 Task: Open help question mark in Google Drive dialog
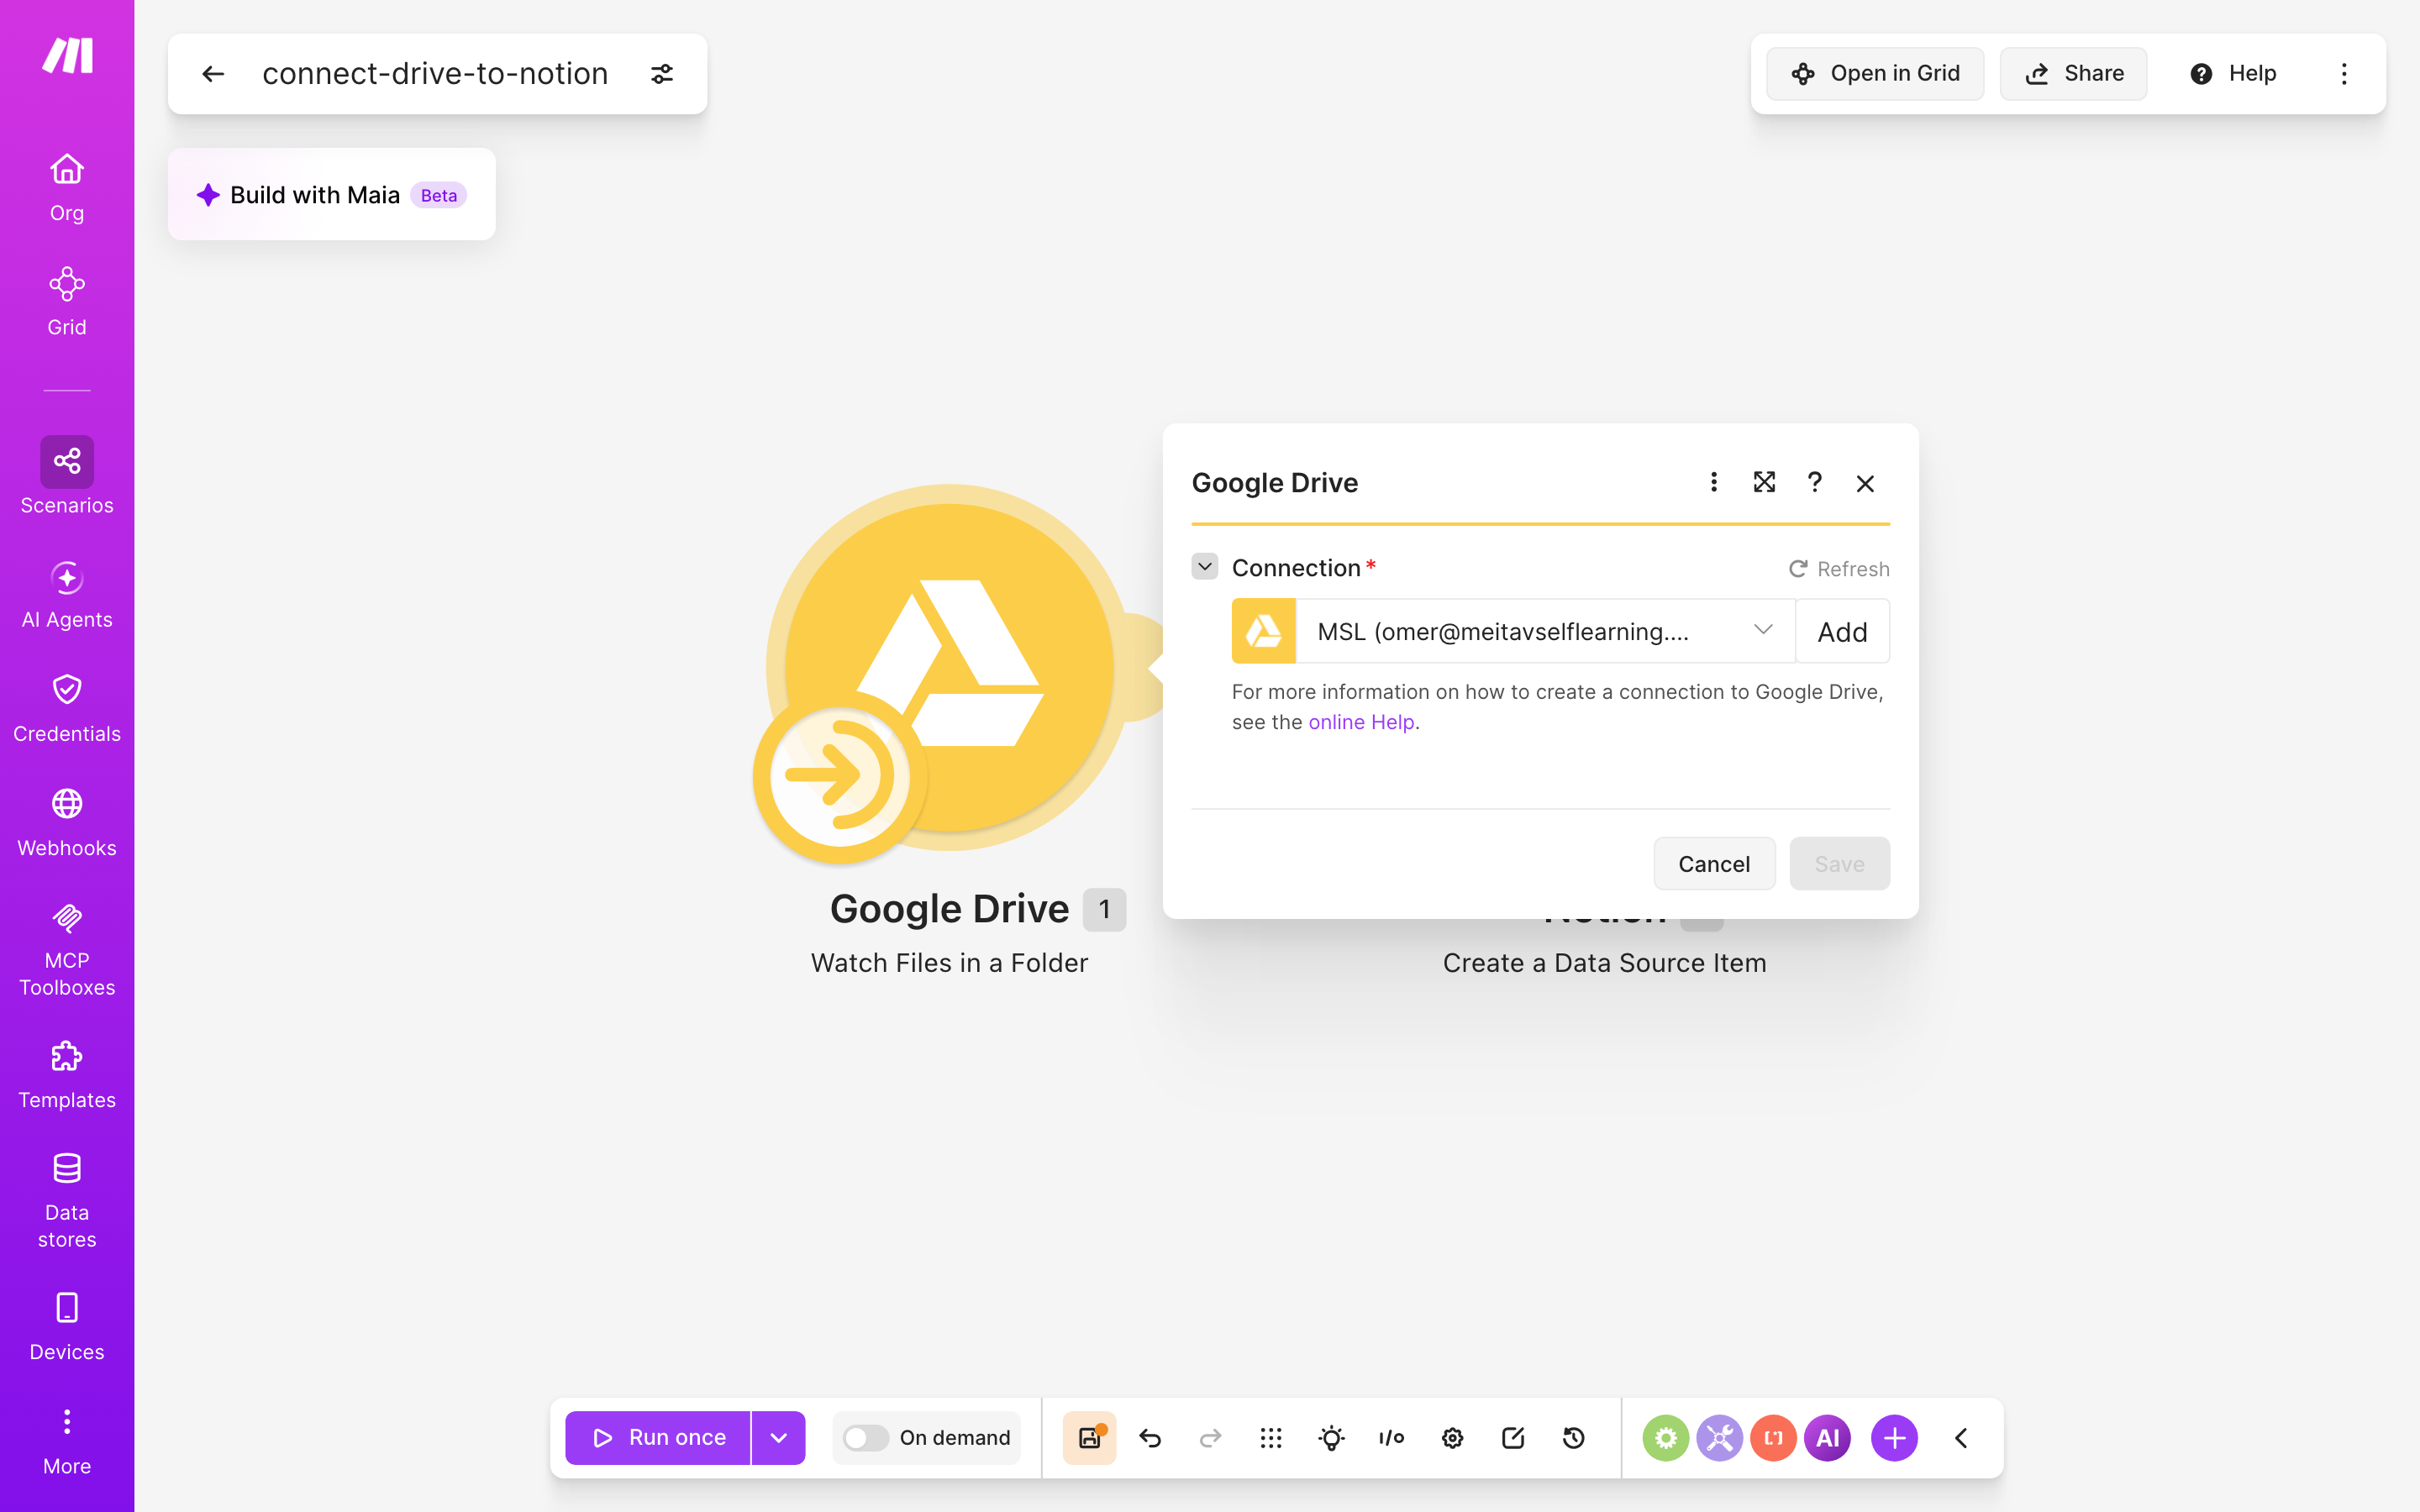1814,482
